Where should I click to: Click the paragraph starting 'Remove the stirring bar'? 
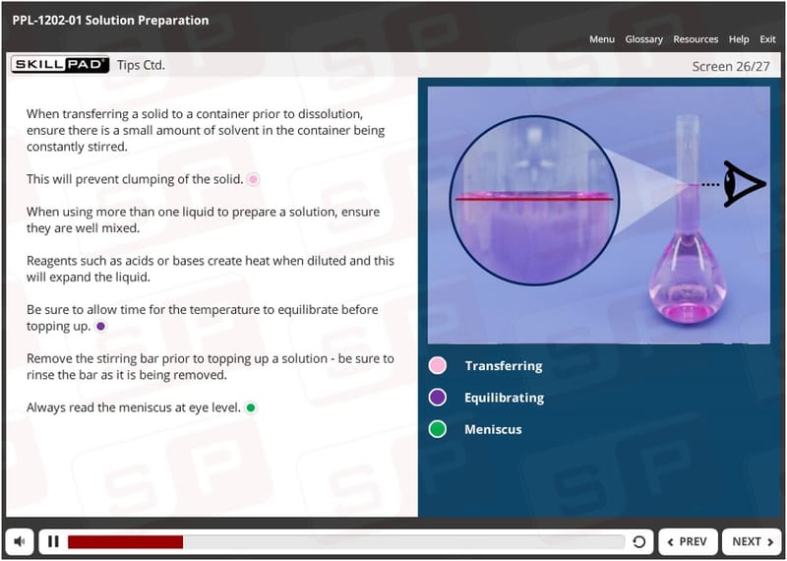coord(211,367)
